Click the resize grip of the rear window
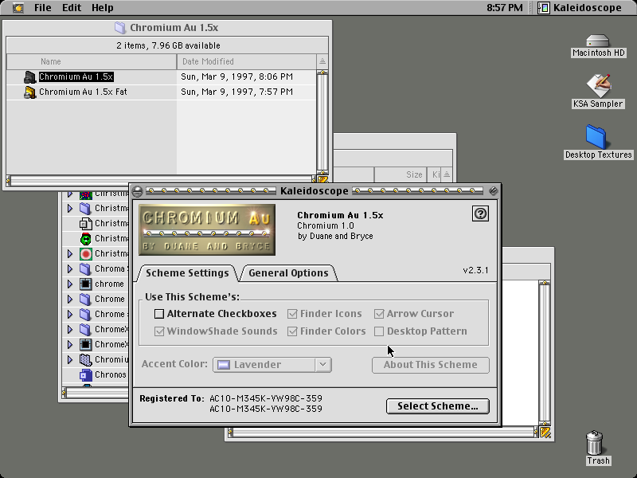 click(545, 433)
